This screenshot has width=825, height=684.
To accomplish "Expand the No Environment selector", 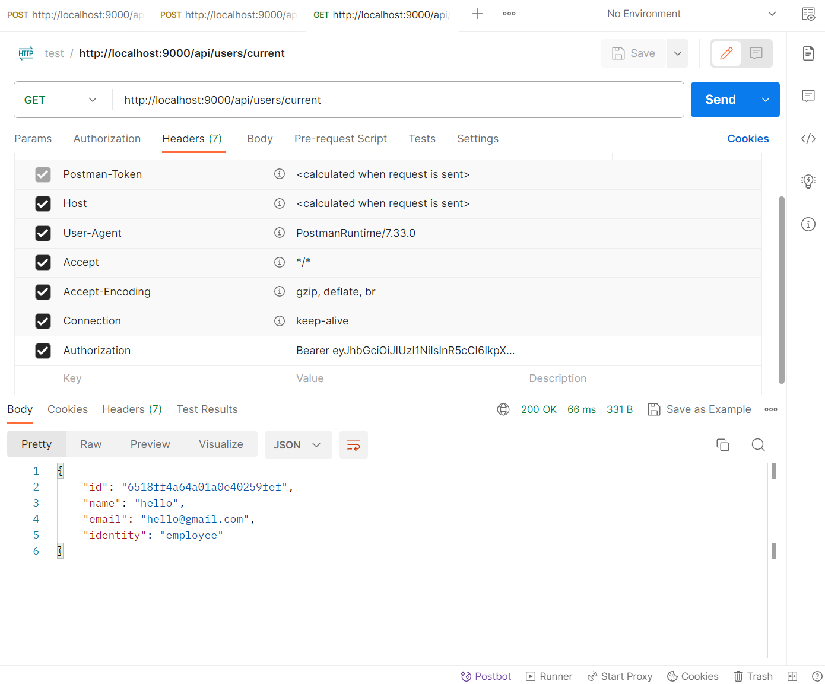I will pyautogui.click(x=691, y=14).
